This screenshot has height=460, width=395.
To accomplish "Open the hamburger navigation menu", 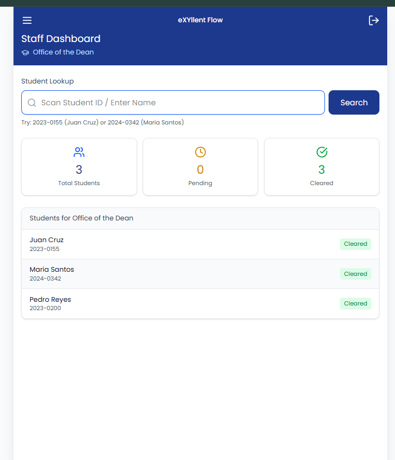I will tap(27, 20).
